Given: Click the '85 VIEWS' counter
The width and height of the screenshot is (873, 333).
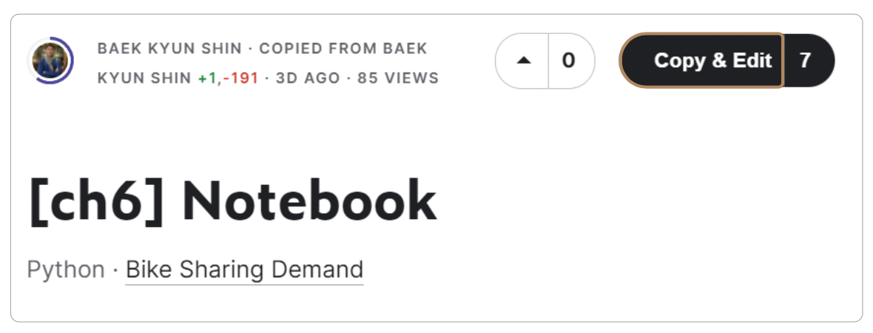Looking at the screenshot, I should (x=398, y=78).
